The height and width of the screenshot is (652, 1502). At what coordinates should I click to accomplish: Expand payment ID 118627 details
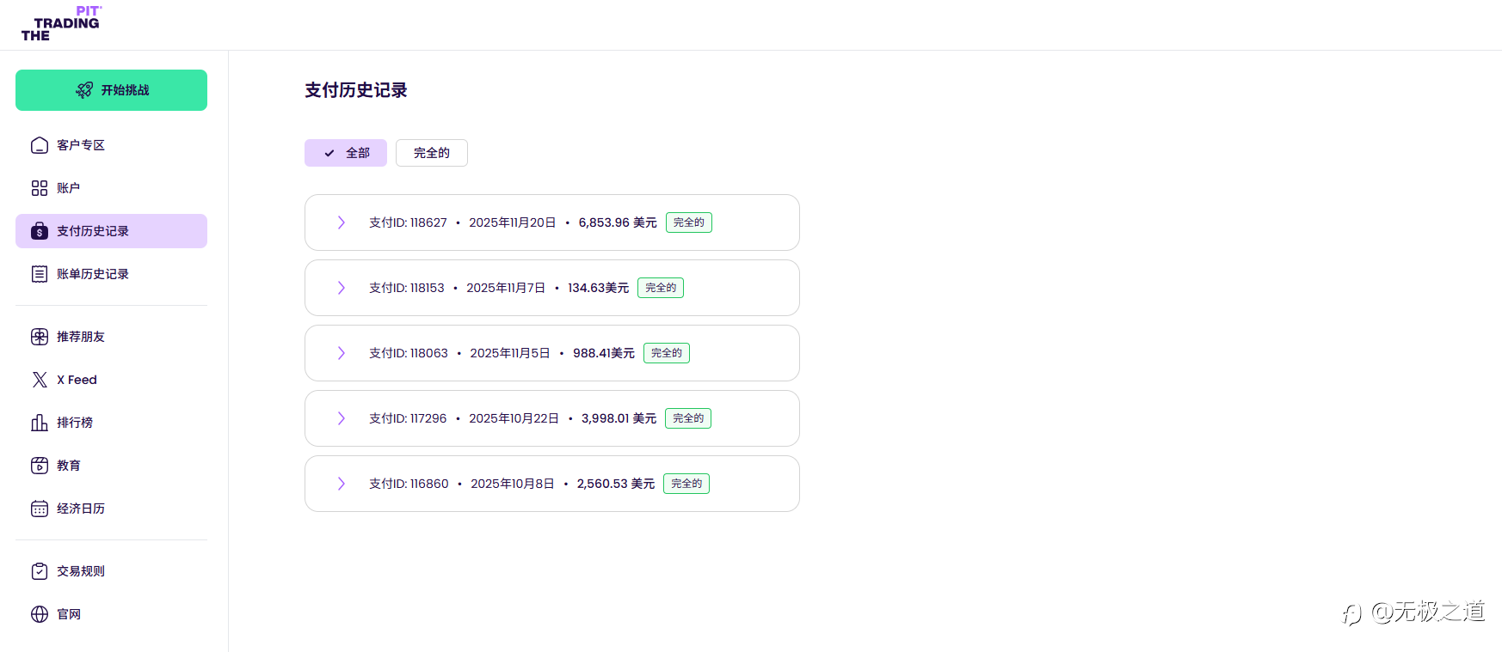pos(342,222)
